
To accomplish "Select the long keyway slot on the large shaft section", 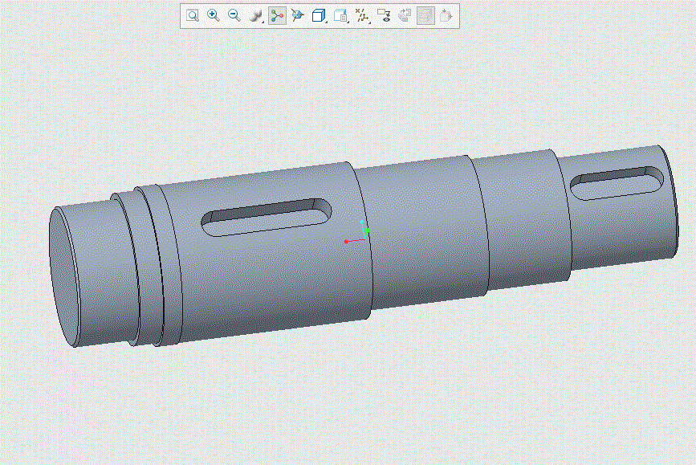I will click(267, 217).
